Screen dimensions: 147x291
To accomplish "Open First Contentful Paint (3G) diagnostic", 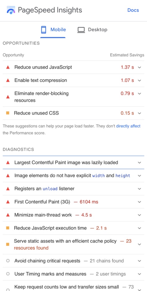I will click(73, 202).
